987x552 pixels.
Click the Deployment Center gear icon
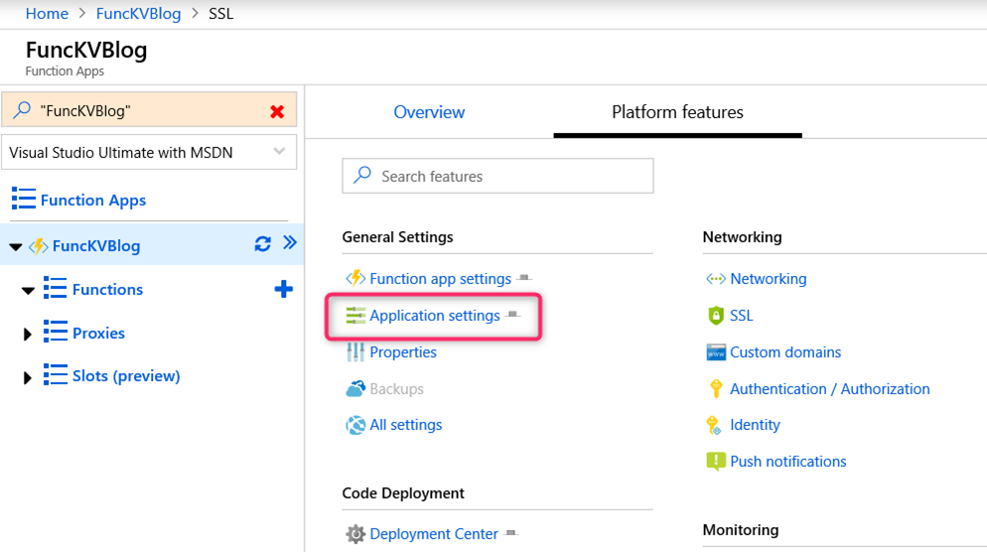[355, 534]
